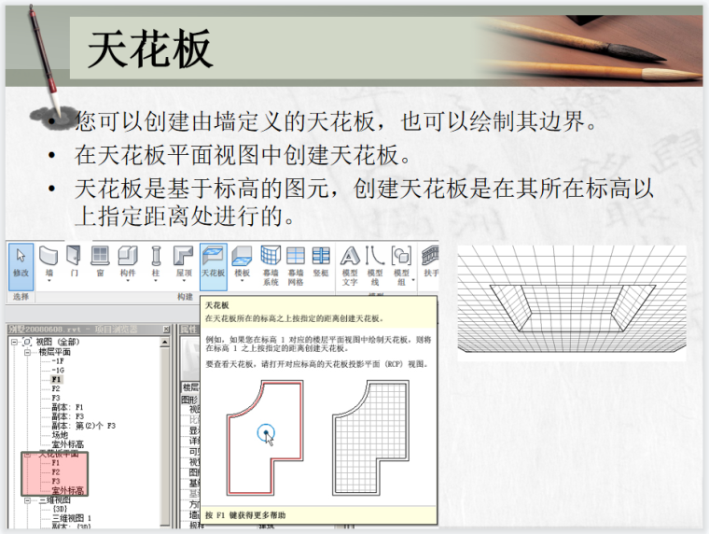The height and width of the screenshot is (534, 709).
Task: Open ceiling plan 室外标高 in highlighted group
Action: 67,490
